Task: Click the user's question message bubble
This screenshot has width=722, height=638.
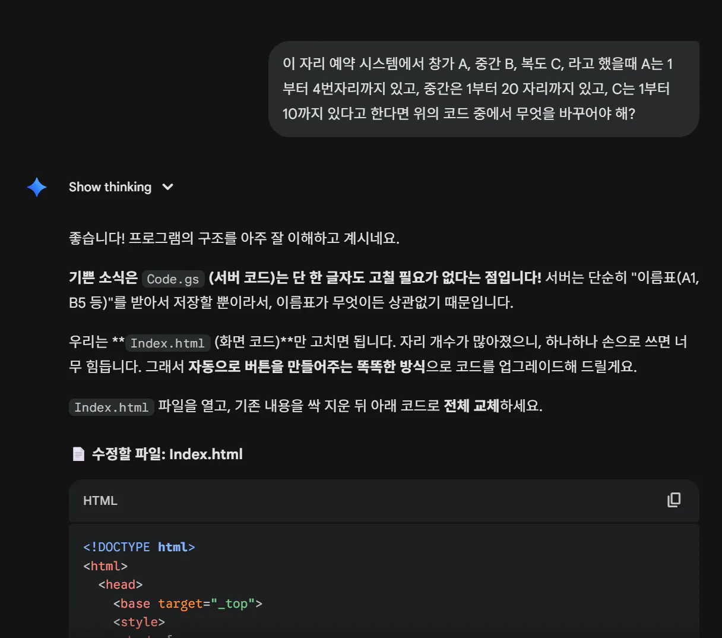Action: (x=484, y=88)
